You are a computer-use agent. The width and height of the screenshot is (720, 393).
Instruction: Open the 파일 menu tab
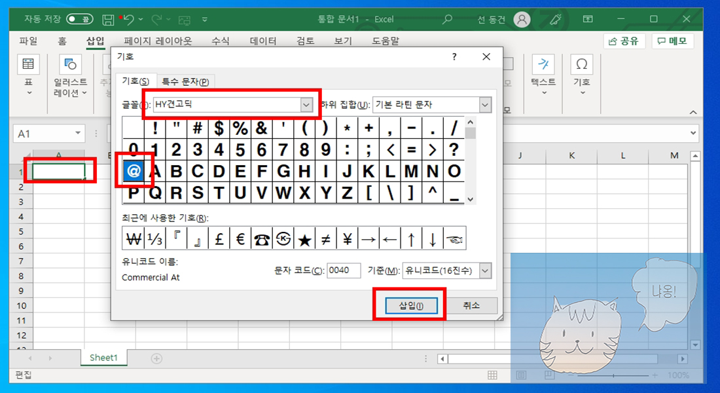28,41
